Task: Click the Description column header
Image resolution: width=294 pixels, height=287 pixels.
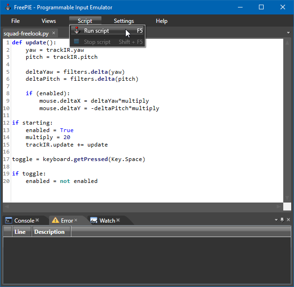Action: coord(51,231)
